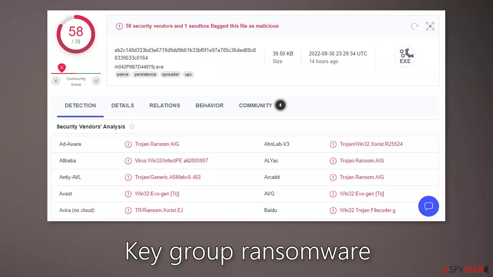Viewport: 493px width, 277px height.
Task: Click the info icon beside Security Vendors' Analysis
Action: point(132,127)
